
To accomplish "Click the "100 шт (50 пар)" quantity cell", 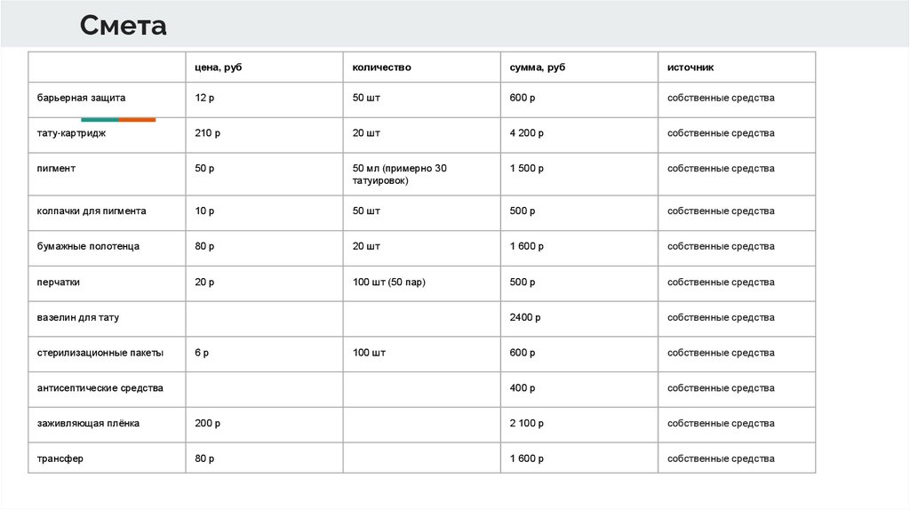I will [x=390, y=282].
